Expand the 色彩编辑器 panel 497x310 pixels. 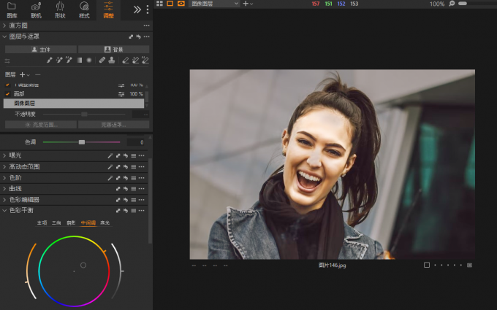click(x=4, y=200)
